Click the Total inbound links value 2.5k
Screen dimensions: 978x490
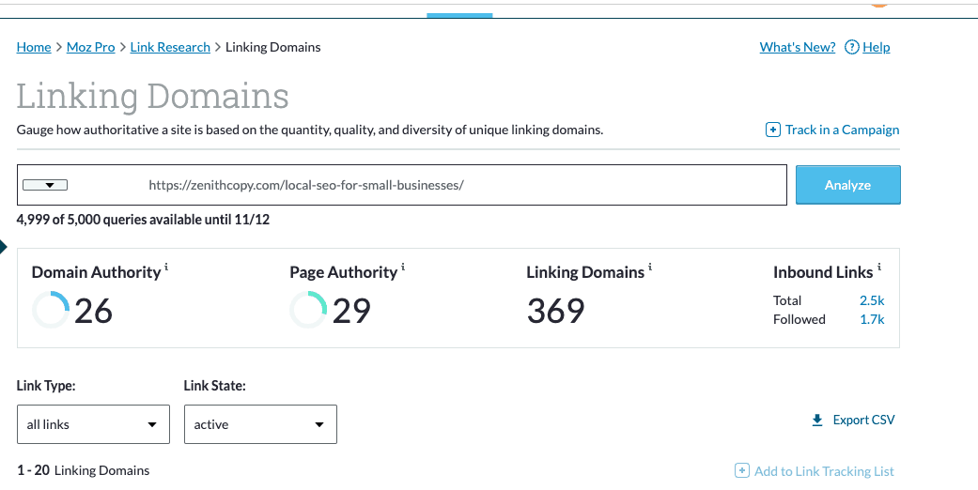click(x=872, y=300)
